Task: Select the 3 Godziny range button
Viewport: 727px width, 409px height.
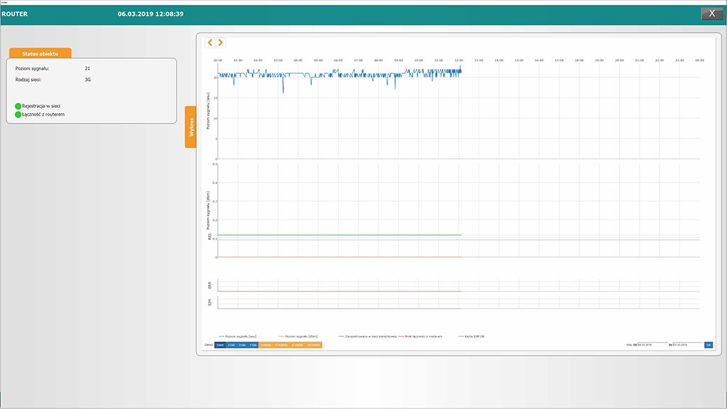Action: point(281,345)
